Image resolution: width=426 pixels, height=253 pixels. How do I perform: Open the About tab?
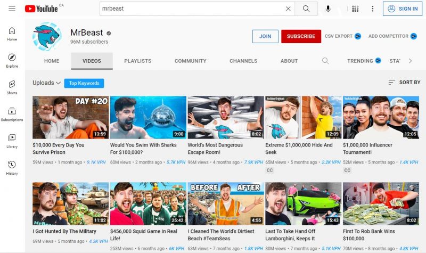tap(289, 61)
